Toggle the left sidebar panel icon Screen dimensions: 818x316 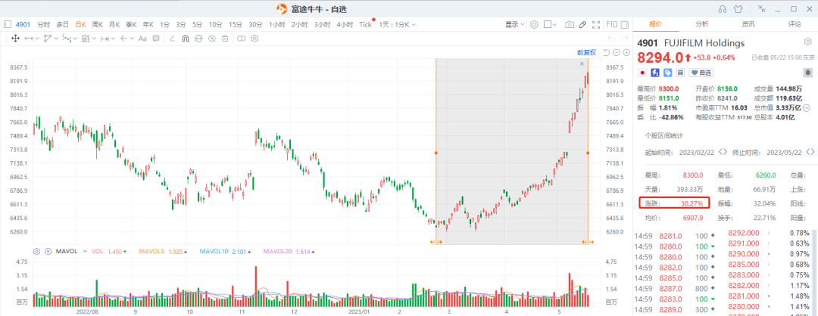[x=8, y=24]
